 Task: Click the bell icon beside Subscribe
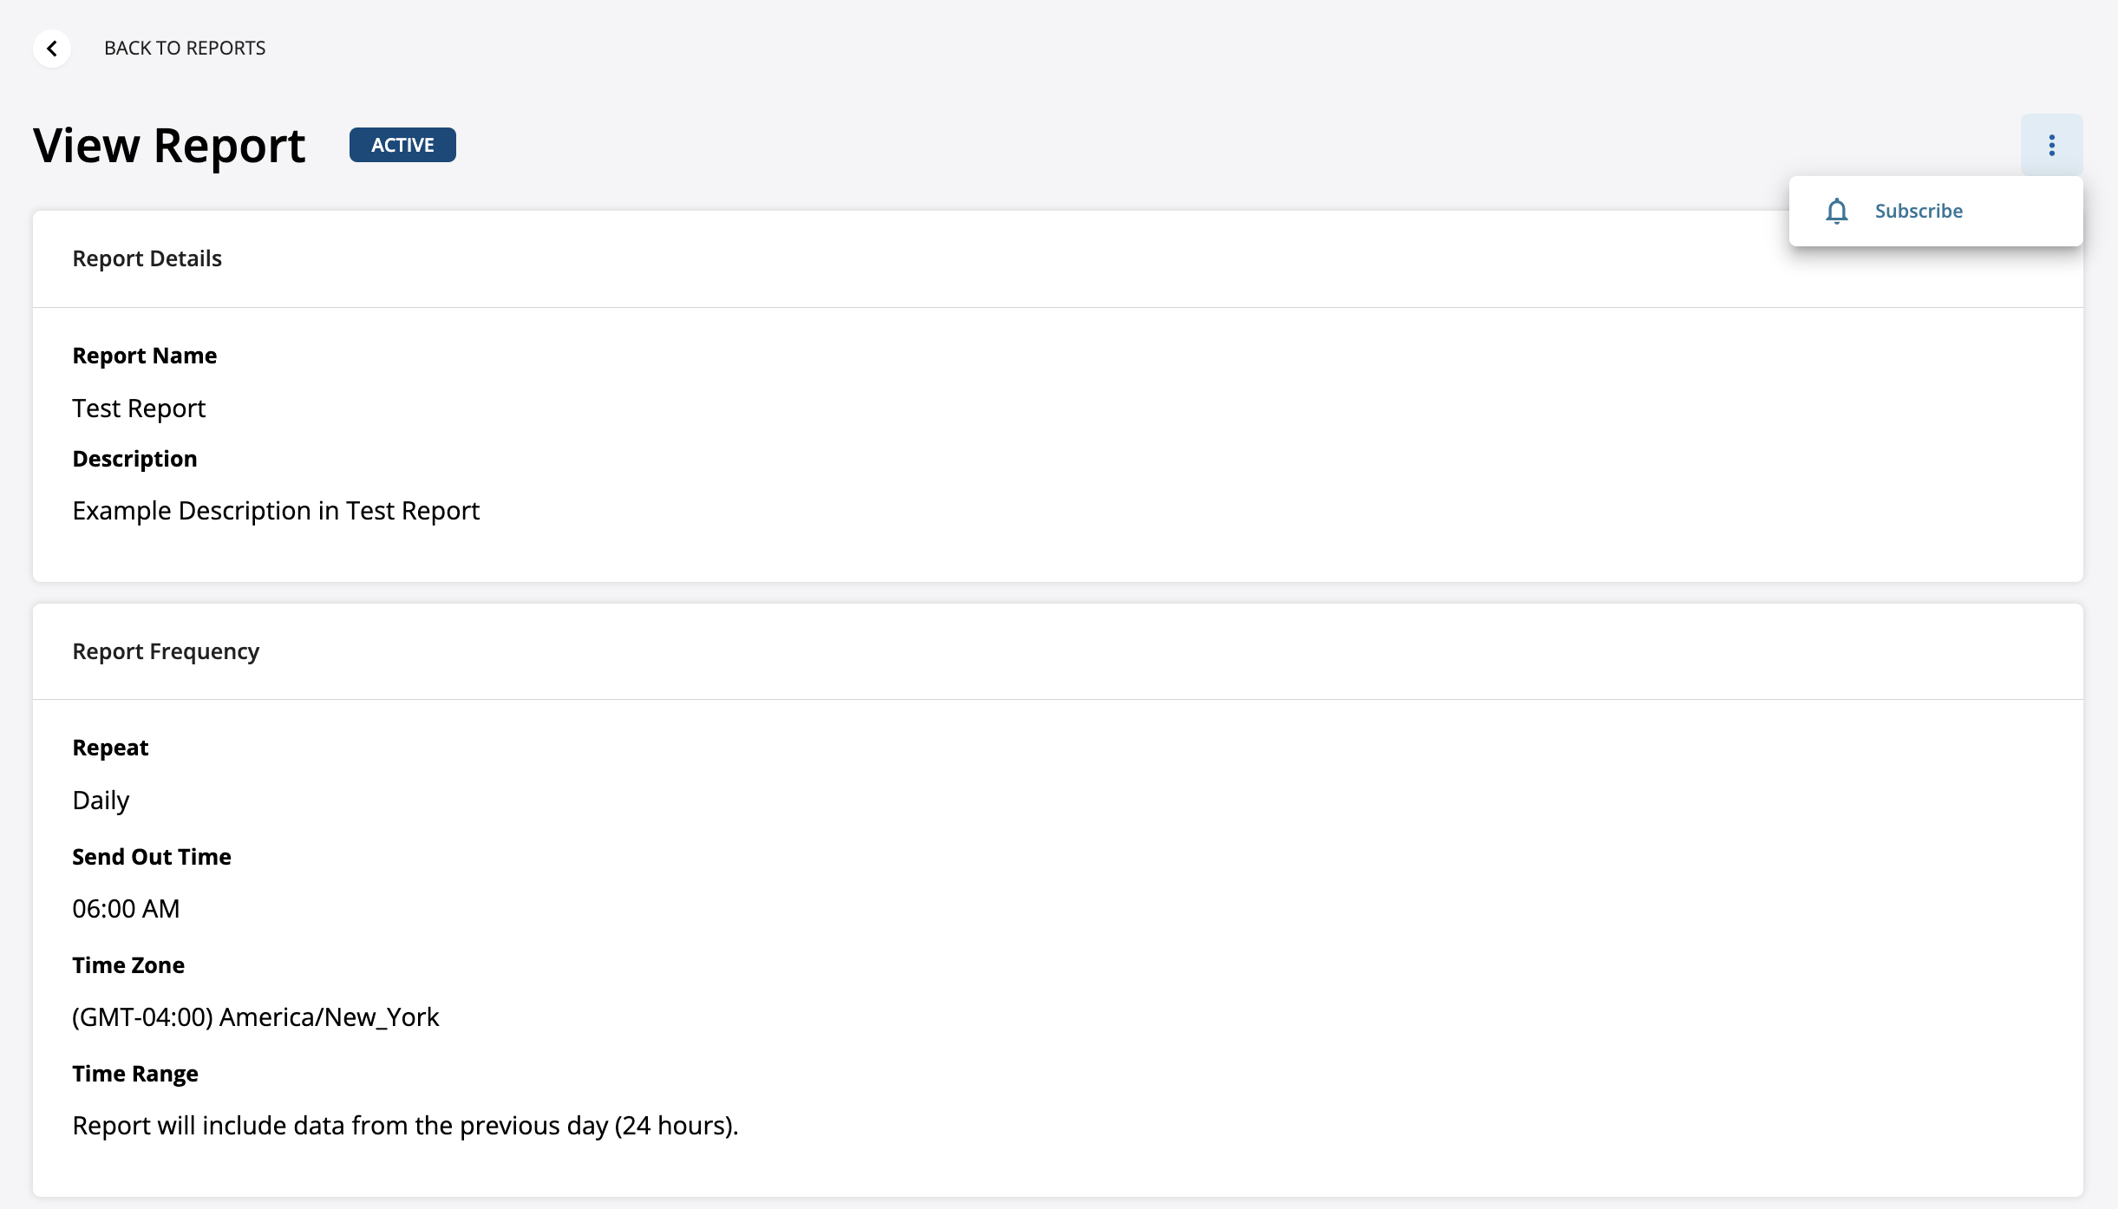pos(1836,212)
